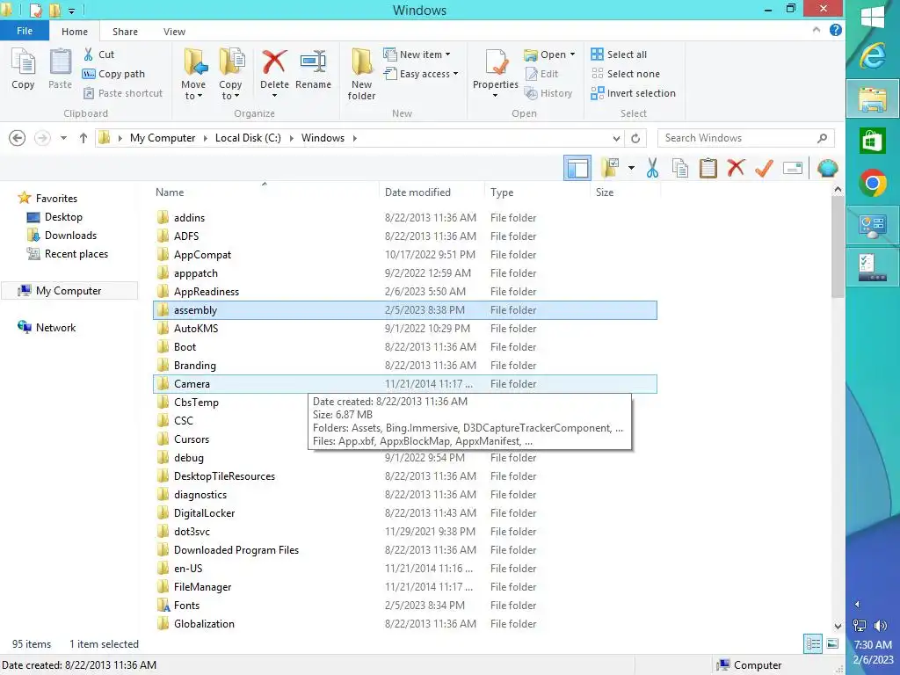900x675 pixels.
Task: Click Copy path in Clipboard group
Action: coord(113,74)
